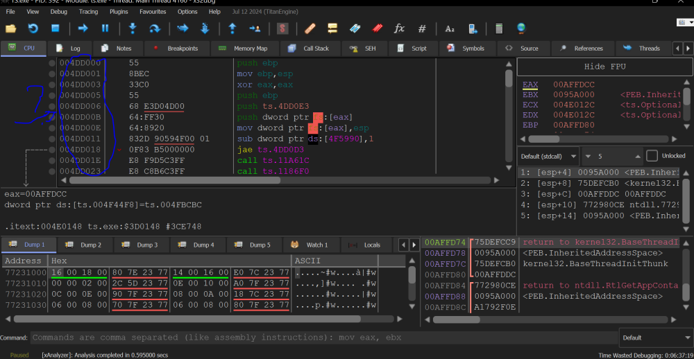Toggle breakpoint dot at address 004DD011
694x359 pixels.
click(x=52, y=139)
